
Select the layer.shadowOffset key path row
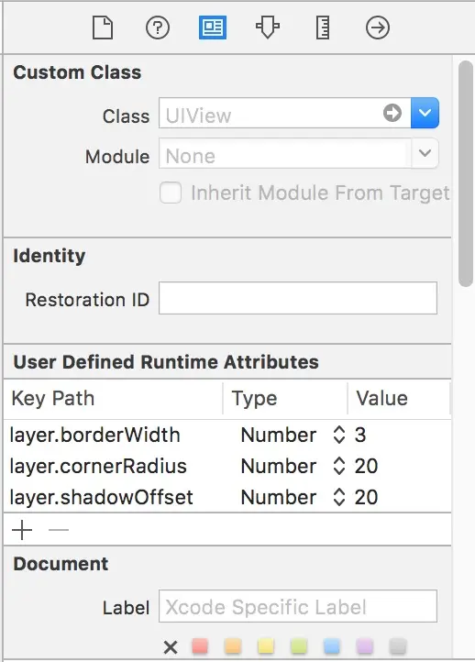click(x=228, y=497)
